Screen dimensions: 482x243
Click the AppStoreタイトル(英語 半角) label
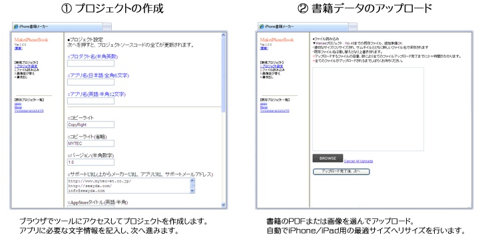click(98, 202)
